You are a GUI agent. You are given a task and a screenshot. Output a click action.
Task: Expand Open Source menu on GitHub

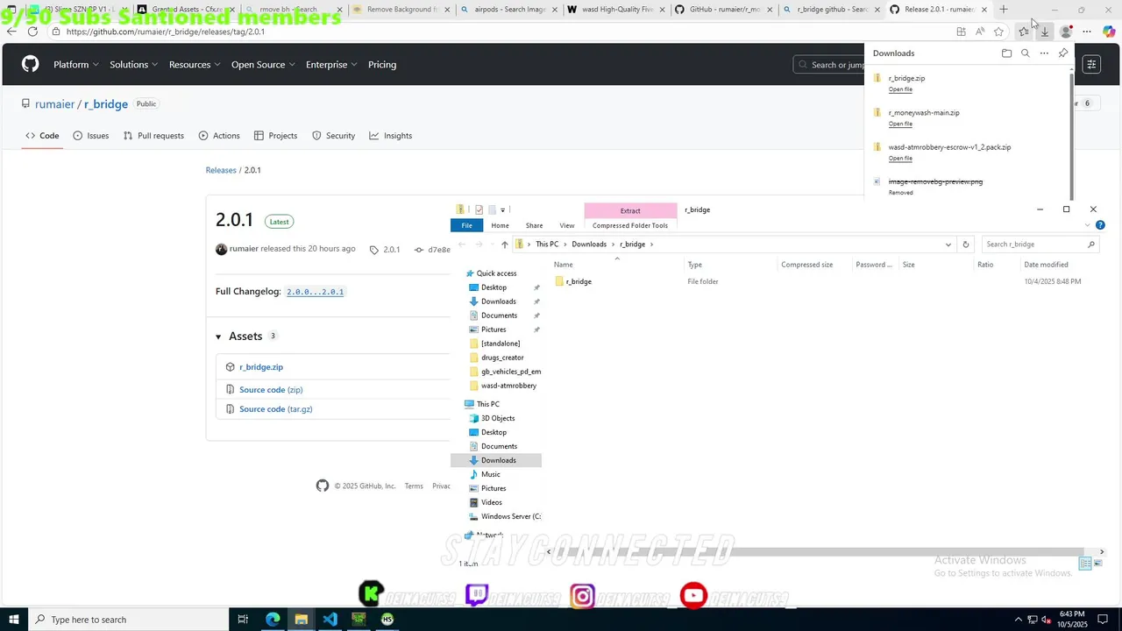point(263,65)
